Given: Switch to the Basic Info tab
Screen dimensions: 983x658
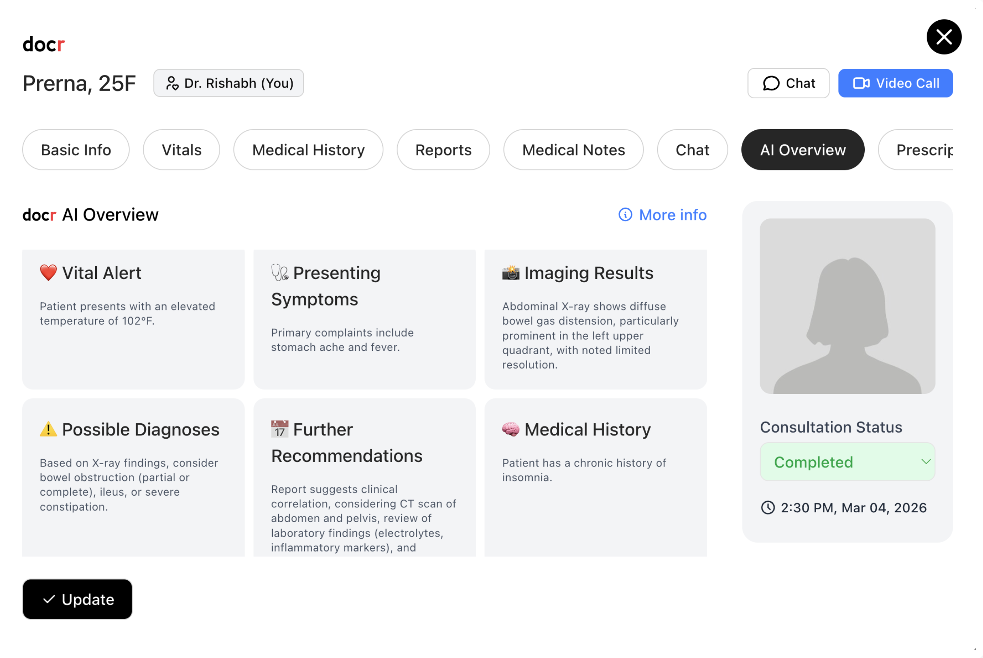Looking at the screenshot, I should click(x=76, y=149).
